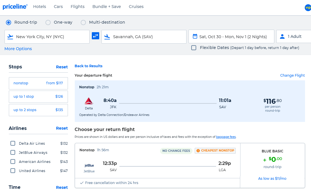Enable the Flexible Dates checkbox
The height and width of the screenshot is (190, 311).
pos(194,48)
